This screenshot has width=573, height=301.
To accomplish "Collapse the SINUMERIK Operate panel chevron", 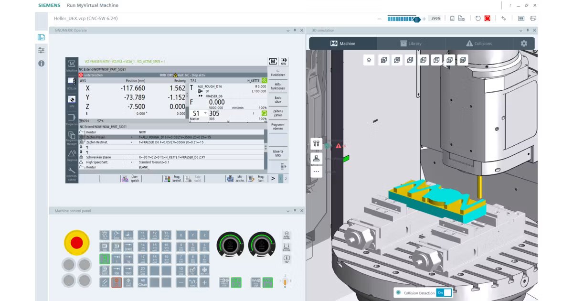I will pos(288,30).
